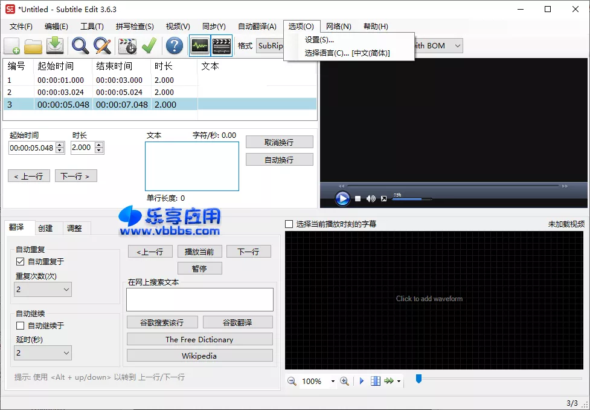Open Help using blue question mark icon
This screenshot has height=410, width=590.
click(x=174, y=46)
